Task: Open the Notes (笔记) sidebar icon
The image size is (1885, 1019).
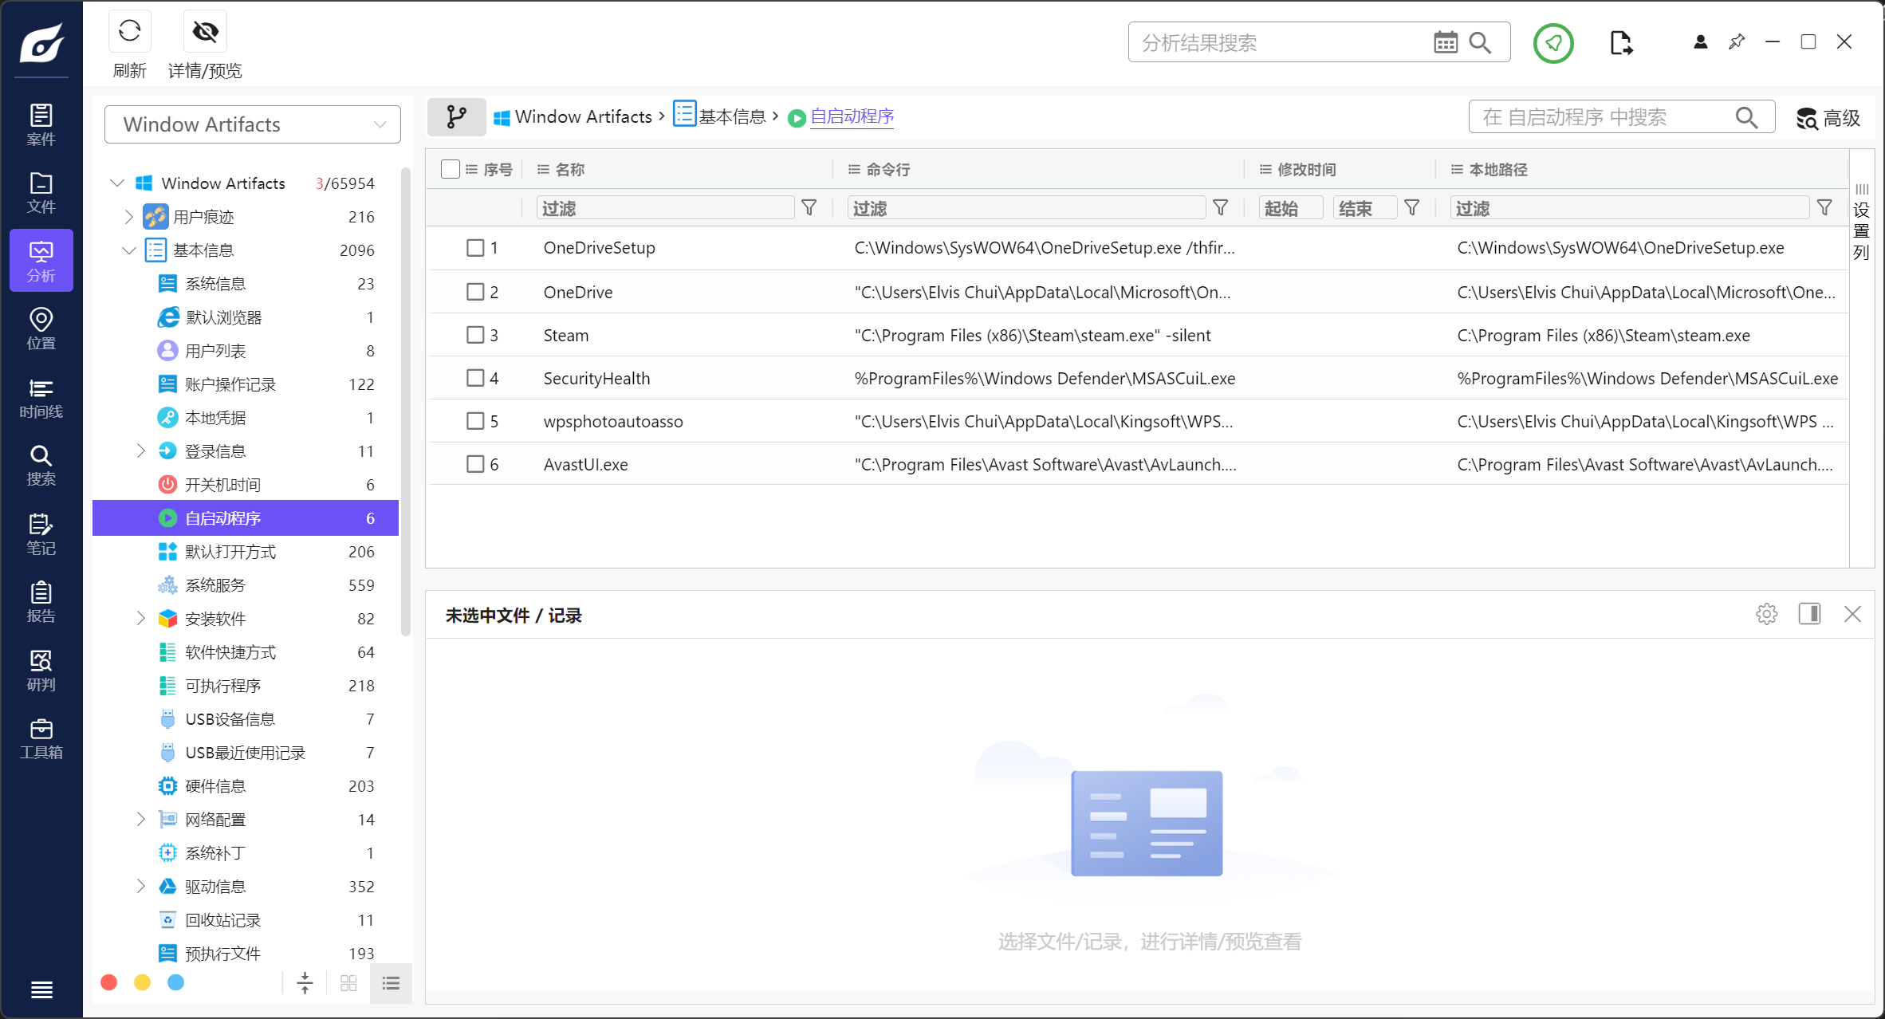Action: (x=41, y=534)
